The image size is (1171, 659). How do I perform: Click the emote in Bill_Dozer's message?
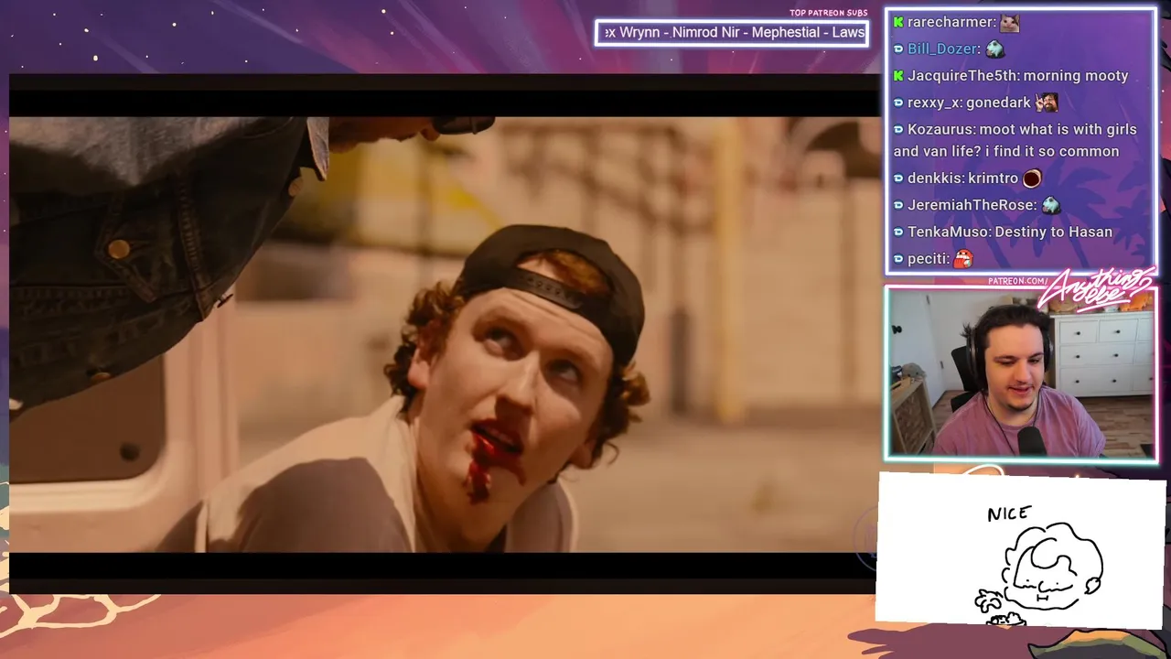coord(995,49)
